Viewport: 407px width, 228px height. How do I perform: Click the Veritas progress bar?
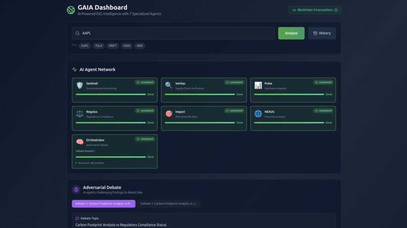[x=199, y=94]
